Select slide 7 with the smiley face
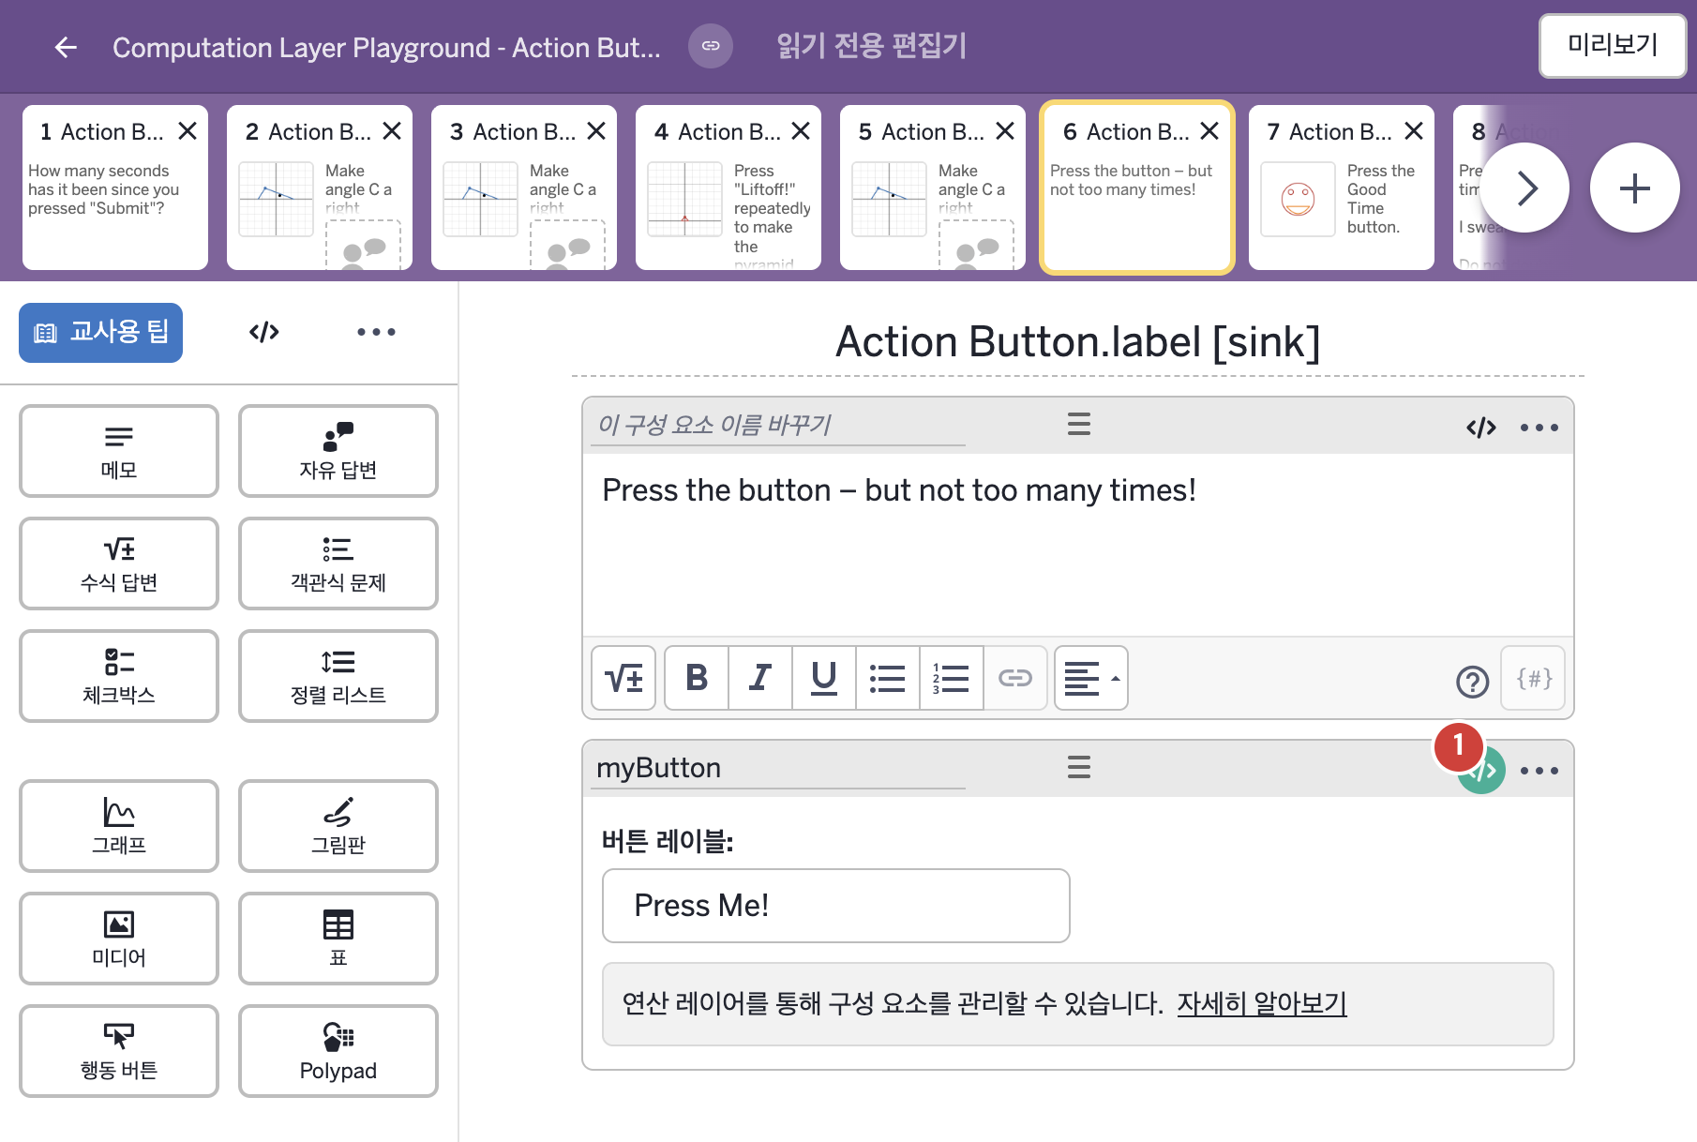This screenshot has width=1697, height=1142. tap(1341, 188)
